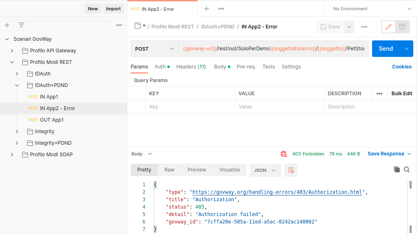Open a new request tab with plus icon
417x235 pixels.
[206, 9]
